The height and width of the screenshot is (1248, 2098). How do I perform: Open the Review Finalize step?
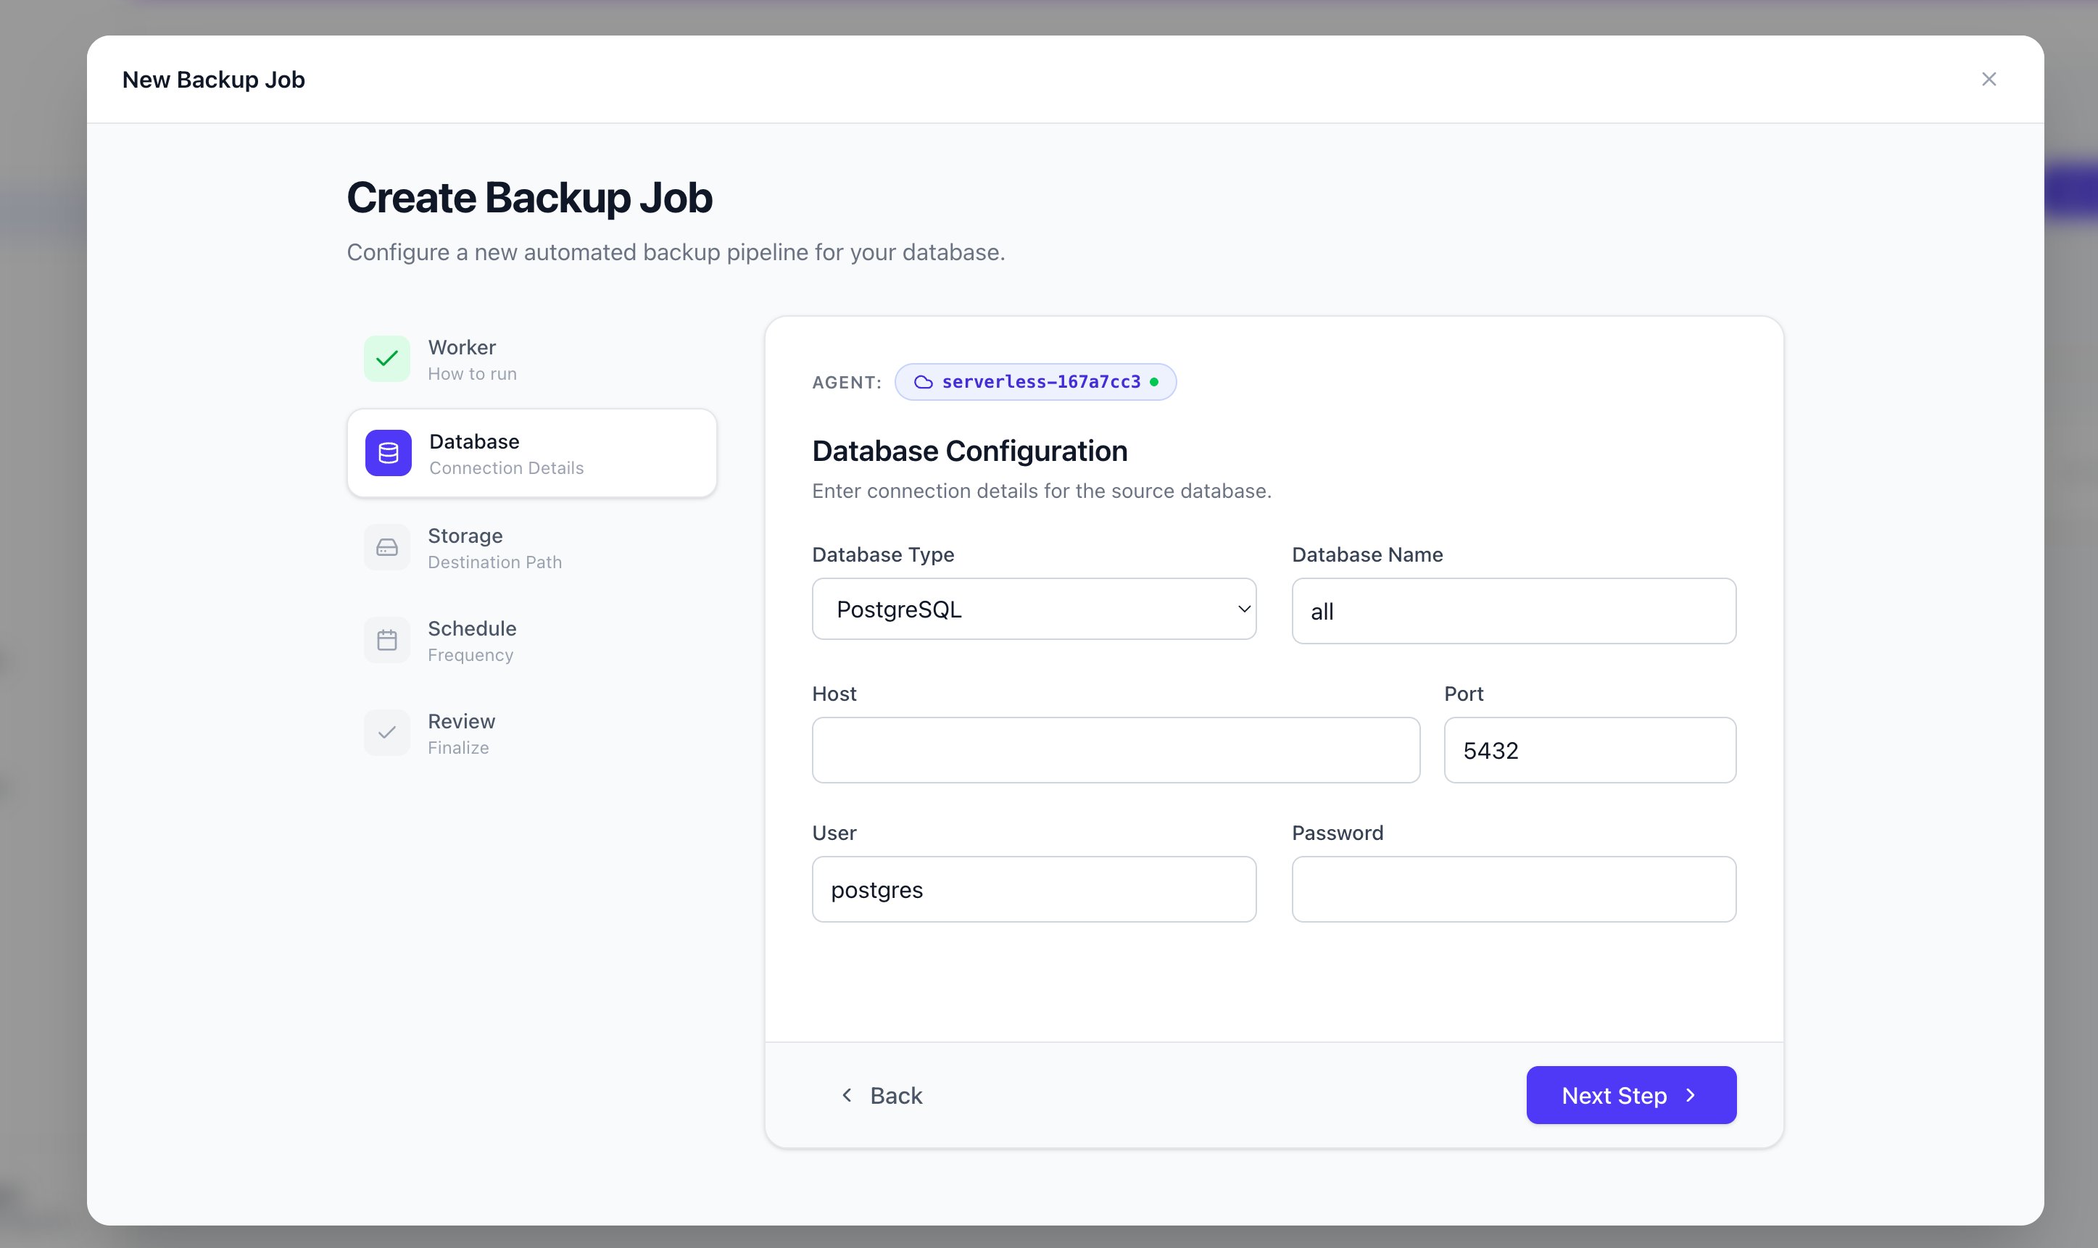pyautogui.click(x=531, y=733)
